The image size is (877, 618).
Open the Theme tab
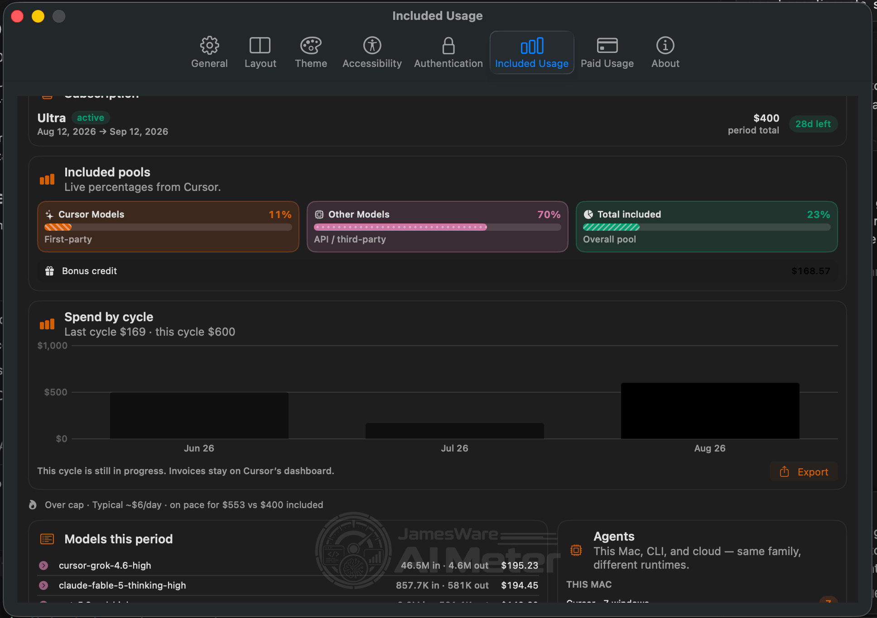click(x=311, y=52)
